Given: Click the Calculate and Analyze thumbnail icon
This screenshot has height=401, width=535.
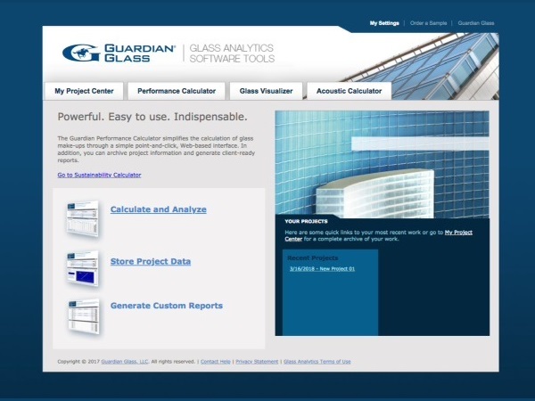Looking at the screenshot, I should point(83,218).
